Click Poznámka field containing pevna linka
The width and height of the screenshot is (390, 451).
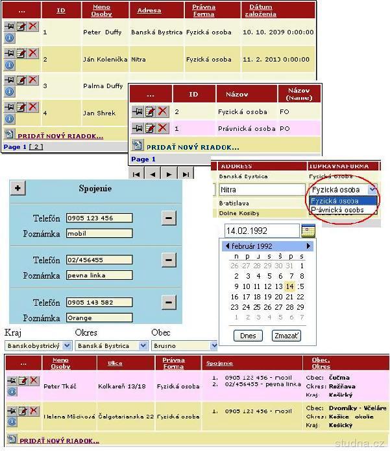point(99,275)
